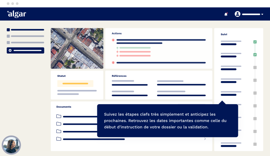Open the second folder icon in Documents
Viewport: 270px width, 156px height.
coord(59,124)
